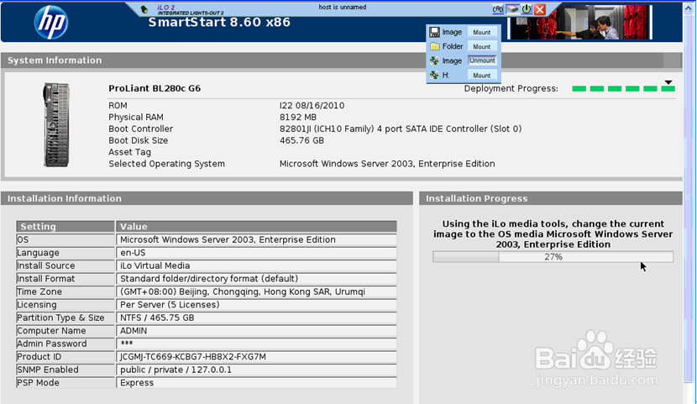Image resolution: width=697 pixels, height=404 pixels.
Task: Click the Installation Information header
Action: click(207, 199)
